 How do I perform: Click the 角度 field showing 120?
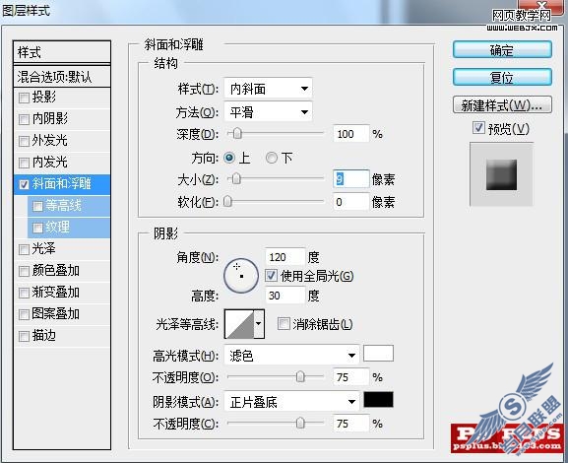click(284, 257)
